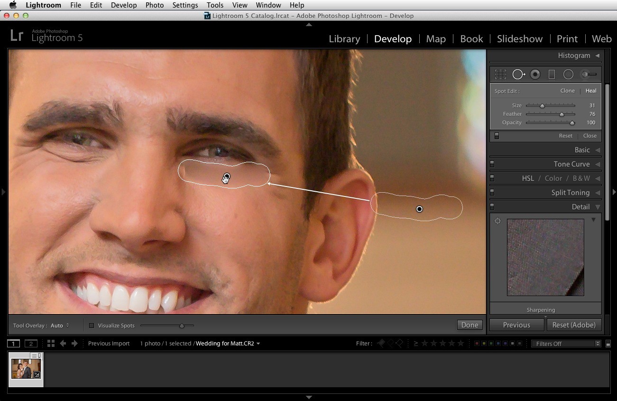This screenshot has width=617, height=401.
Task: Open the grid view icon in filmstrip bar
Action: (51, 344)
